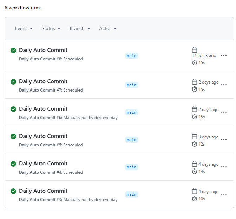Click stopwatch icon on run #8 row
Image resolution: width=236 pixels, height=219 pixels.
[x=195, y=62]
